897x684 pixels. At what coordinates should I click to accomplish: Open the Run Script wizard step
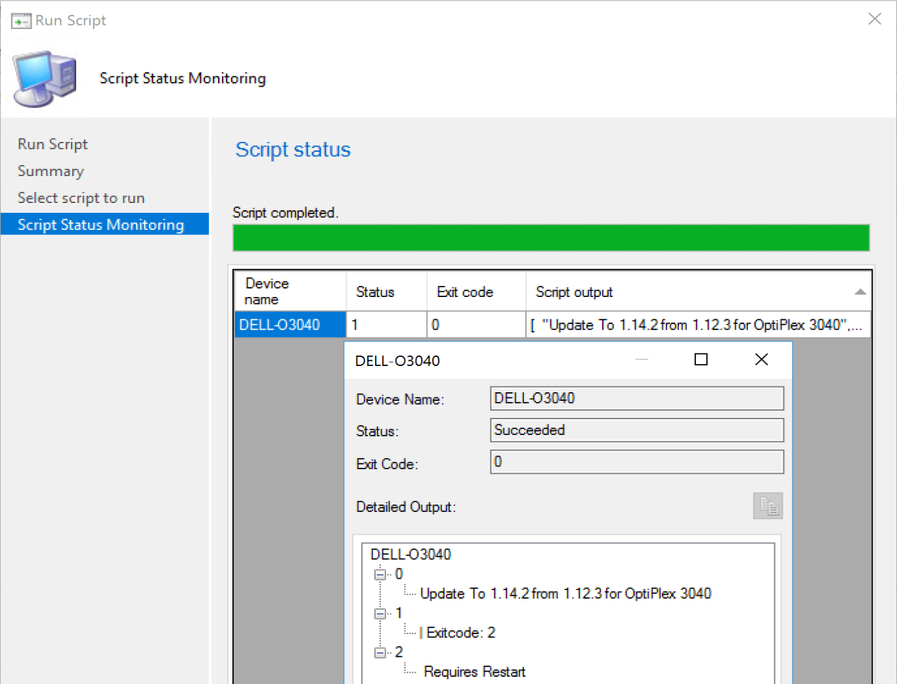(x=53, y=144)
